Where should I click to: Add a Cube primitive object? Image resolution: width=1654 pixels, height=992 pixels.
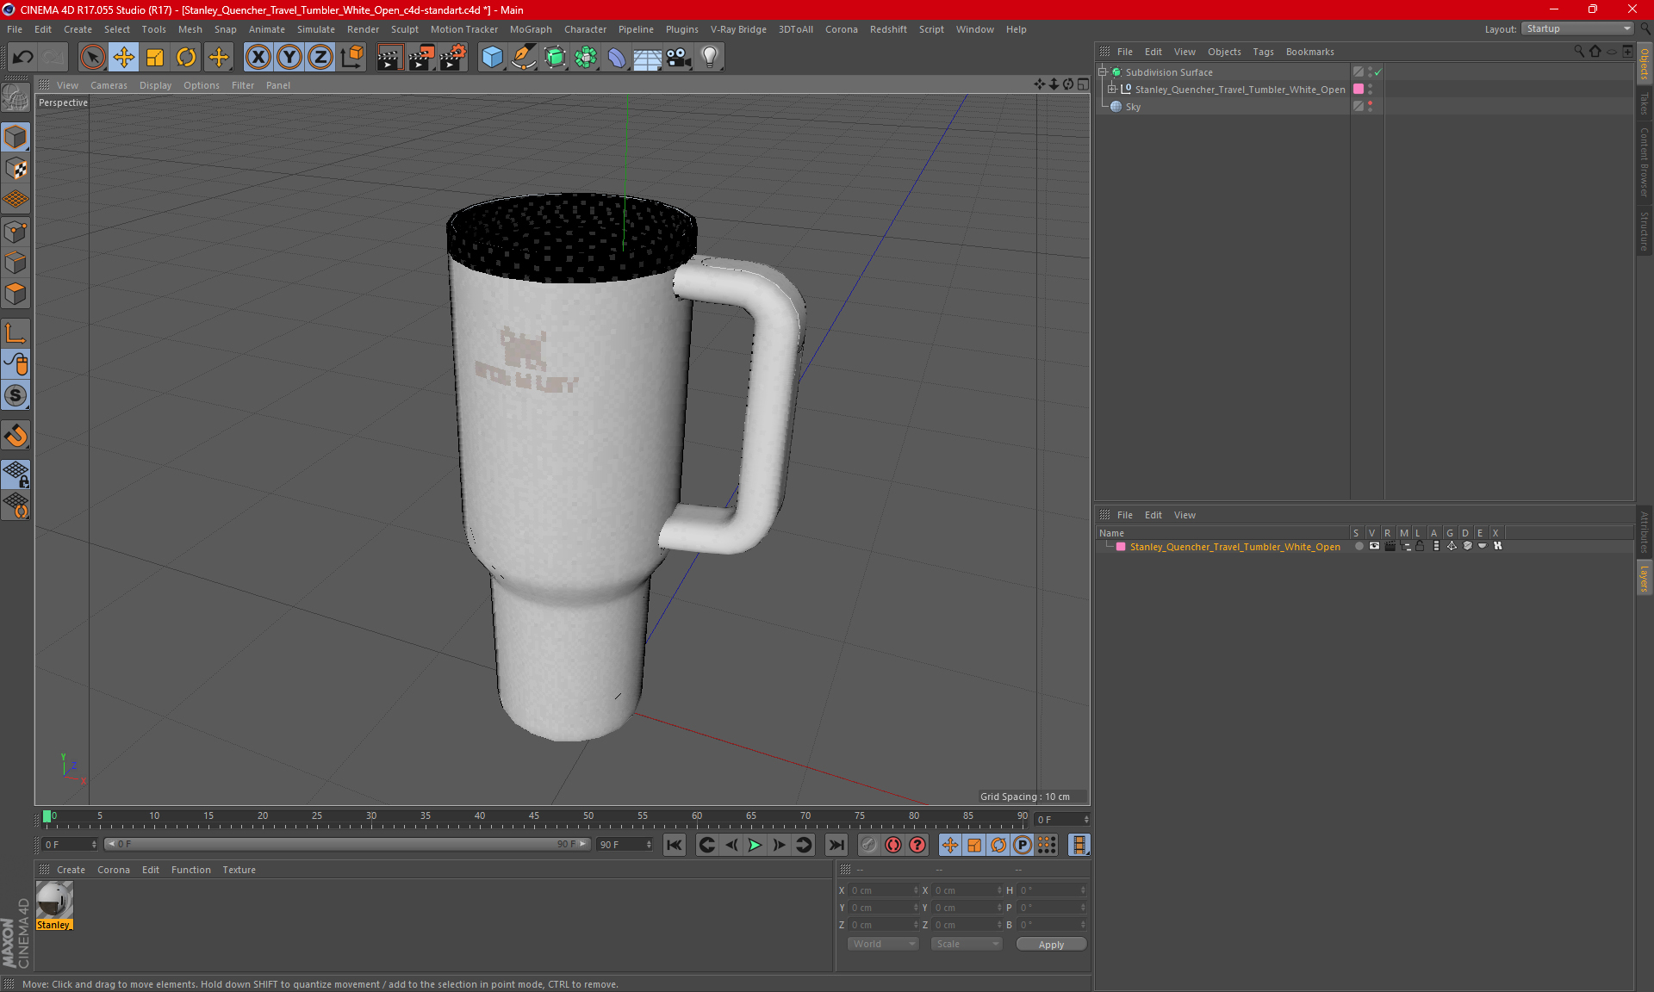[x=492, y=58]
